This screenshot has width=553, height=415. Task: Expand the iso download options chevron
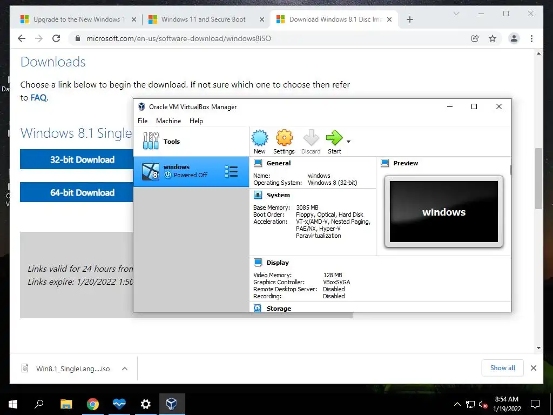125,369
